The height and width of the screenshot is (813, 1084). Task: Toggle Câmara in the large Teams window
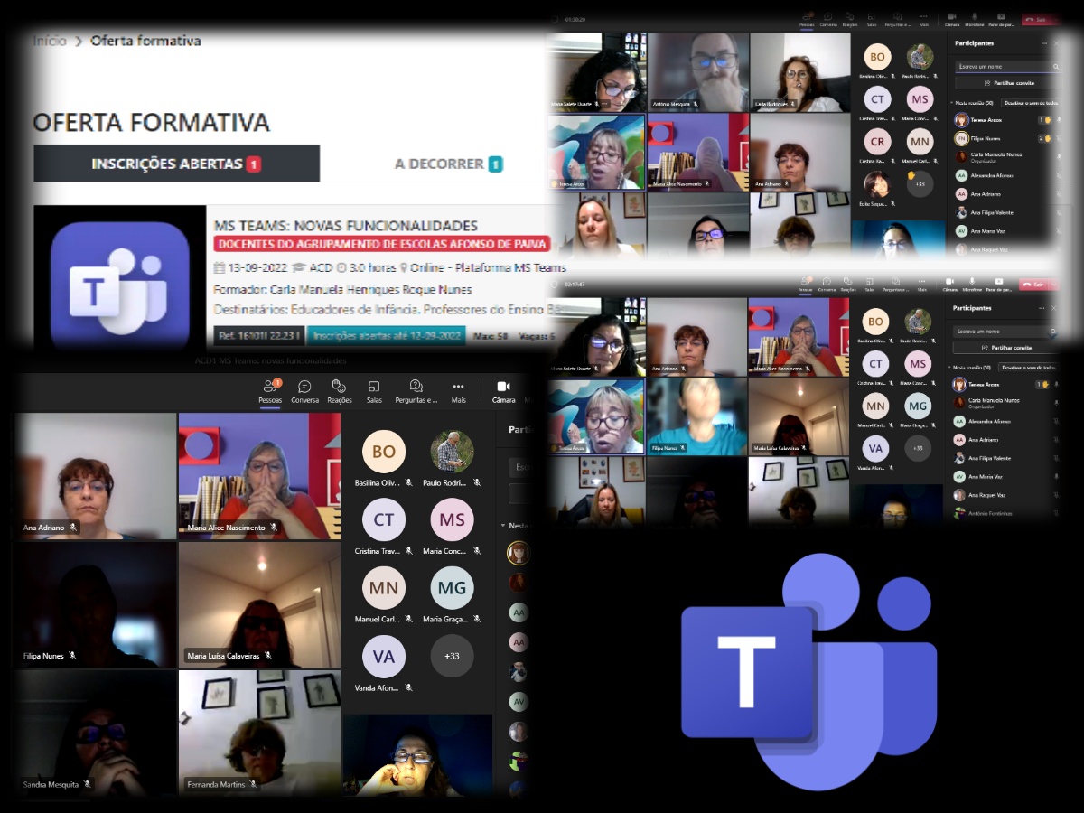pyautogui.click(x=503, y=391)
